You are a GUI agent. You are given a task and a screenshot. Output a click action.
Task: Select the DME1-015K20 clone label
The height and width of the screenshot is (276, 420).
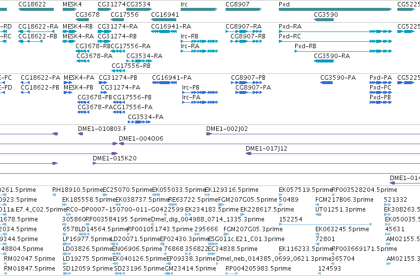[115, 158]
